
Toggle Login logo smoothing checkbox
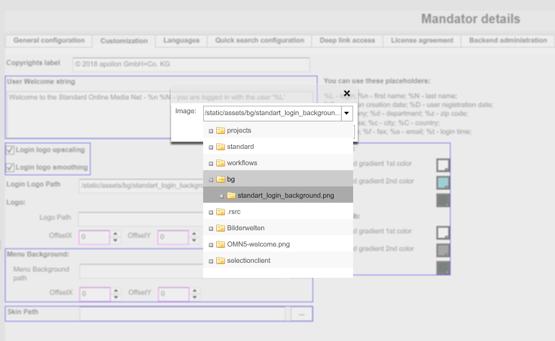11,167
